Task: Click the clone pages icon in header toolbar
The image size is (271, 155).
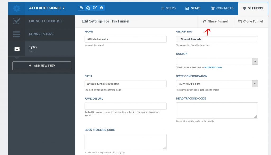Action: click(x=88, y=8)
